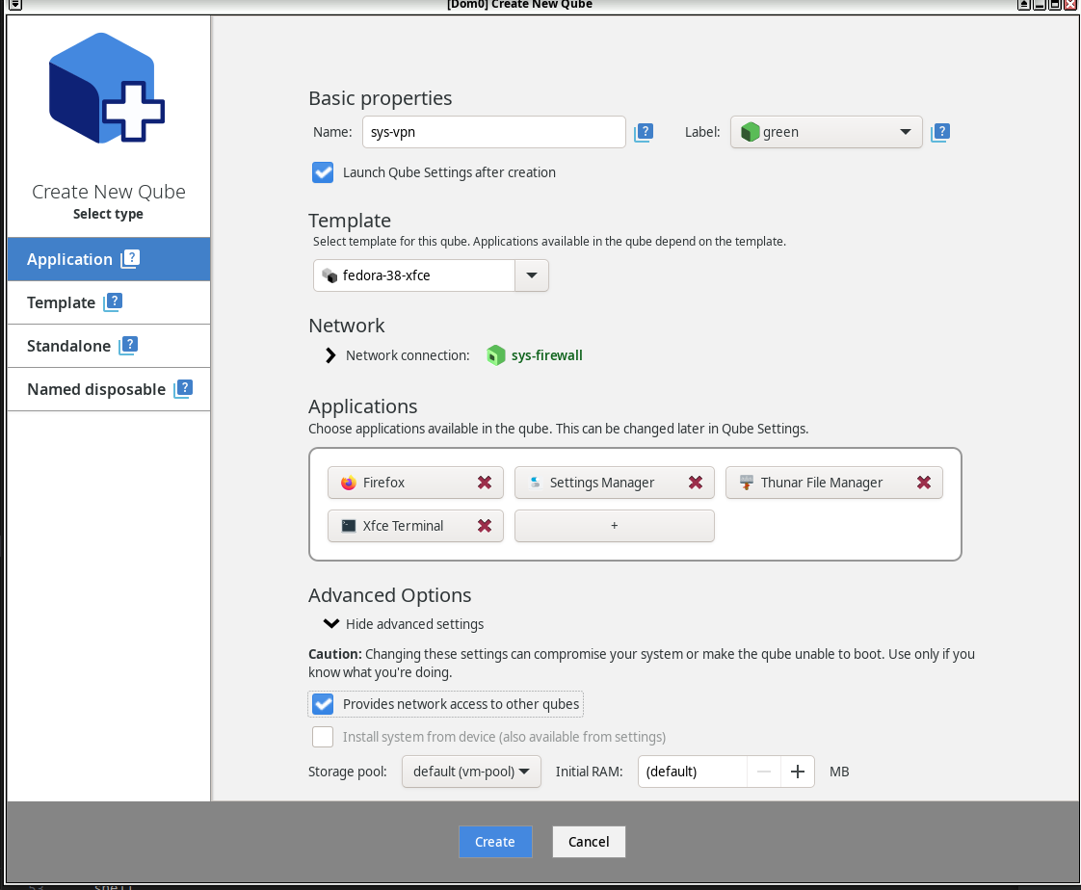Remove Xfce Terminal from applications
The height and width of the screenshot is (890, 1081).
485,526
